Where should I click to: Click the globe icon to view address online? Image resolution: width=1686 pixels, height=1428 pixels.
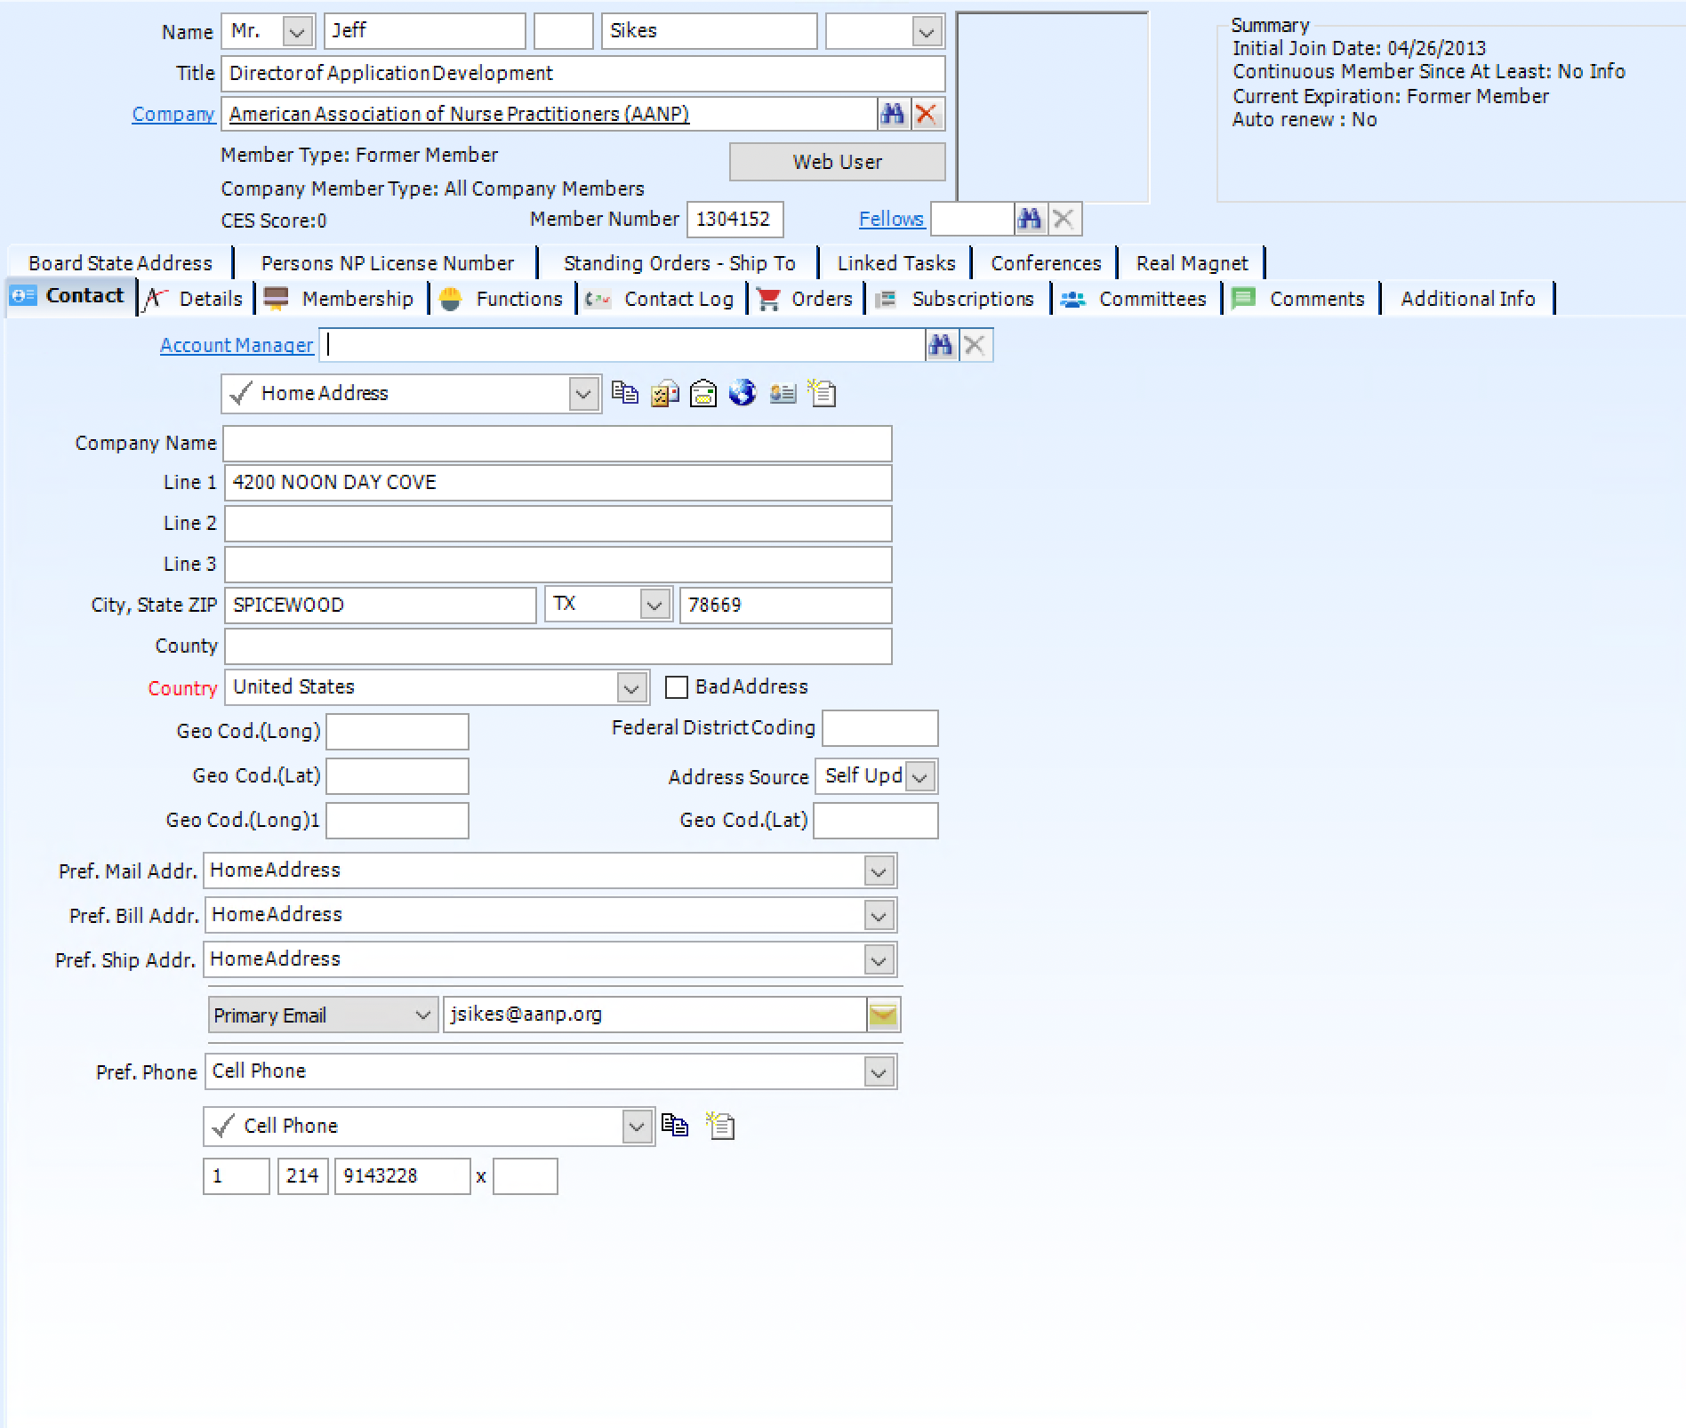[743, 393]
